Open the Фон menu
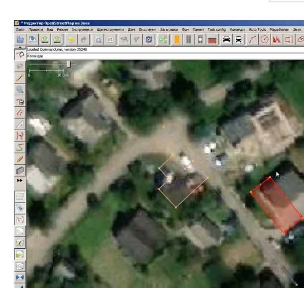Screen dimensions: 304x288 point(185,29)
